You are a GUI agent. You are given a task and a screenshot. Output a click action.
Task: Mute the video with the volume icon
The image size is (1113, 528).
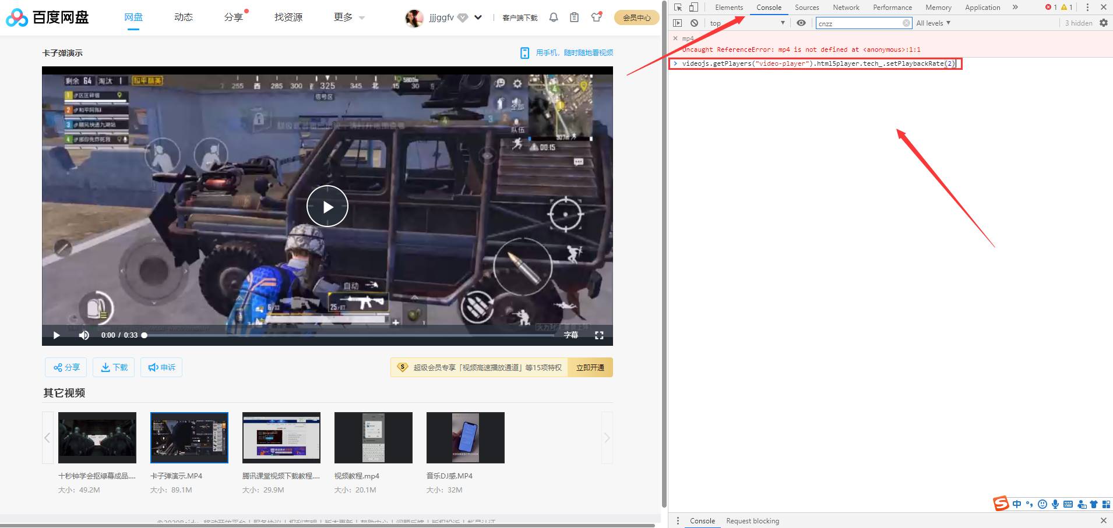coord(84,335)
